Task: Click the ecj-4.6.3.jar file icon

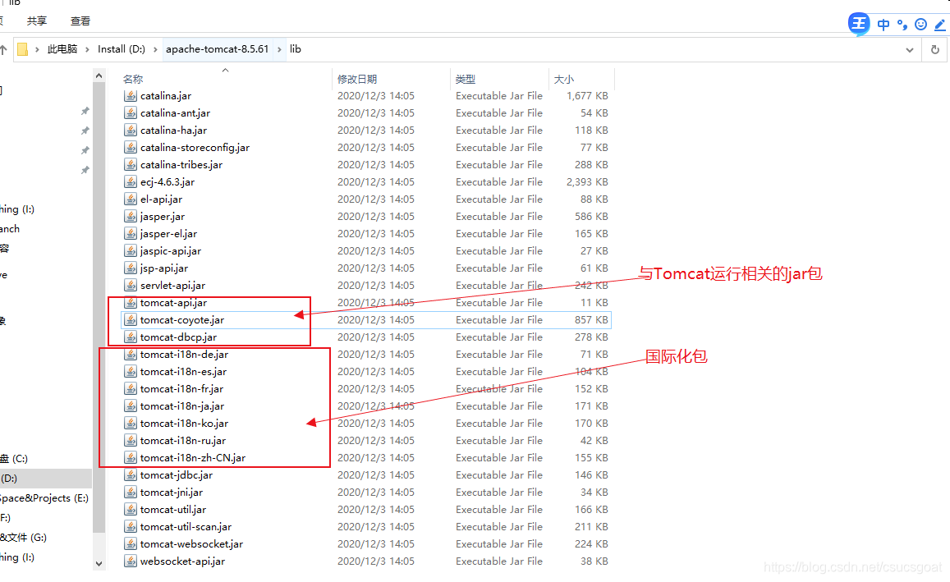Action: coord(131,181)
